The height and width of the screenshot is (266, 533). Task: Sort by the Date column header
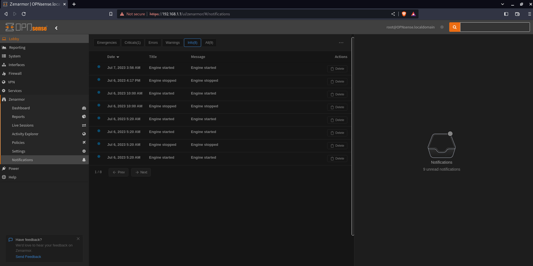113,57
